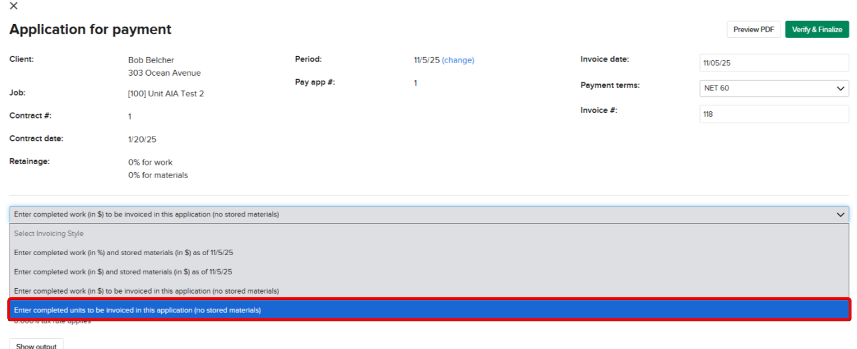The width and height of the screenshot is (857, 349).
Task: Click the contract date value 1/20/25
Action: point(142,140)
